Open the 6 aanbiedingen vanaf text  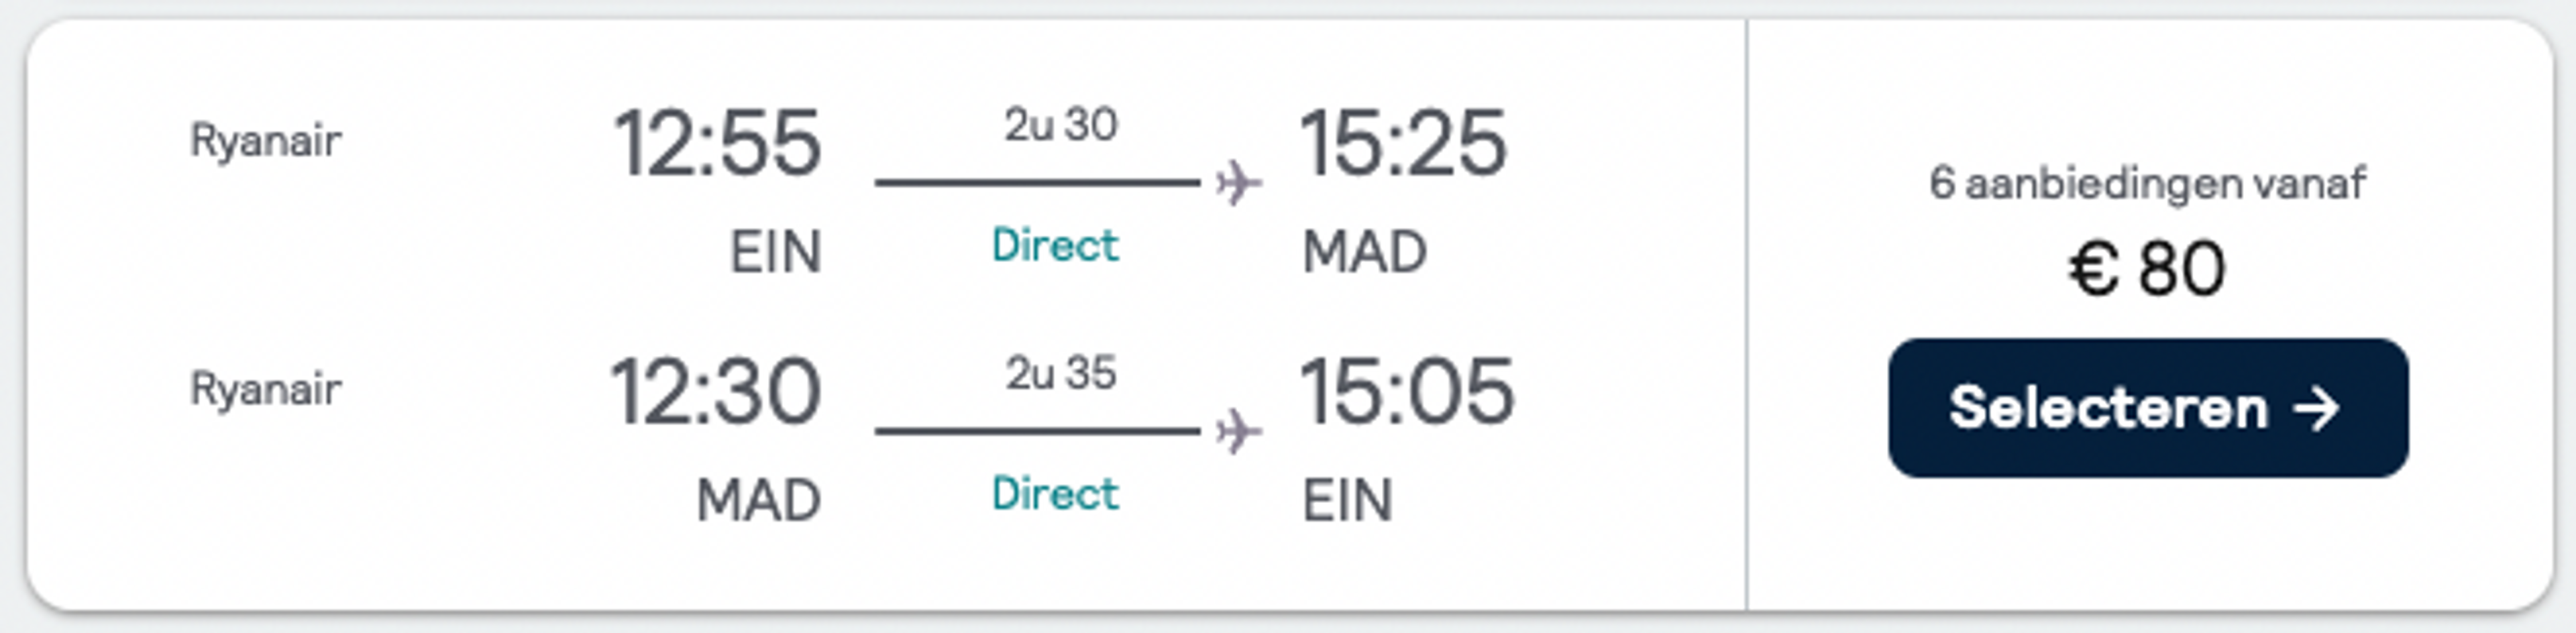2147,184
